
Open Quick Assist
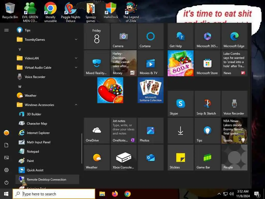click(47, 170)
